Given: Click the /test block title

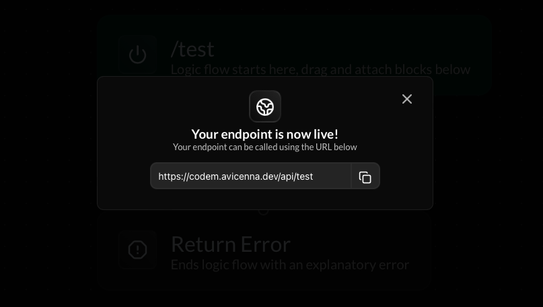Looking at the screenshot, I should coord(192,49).
